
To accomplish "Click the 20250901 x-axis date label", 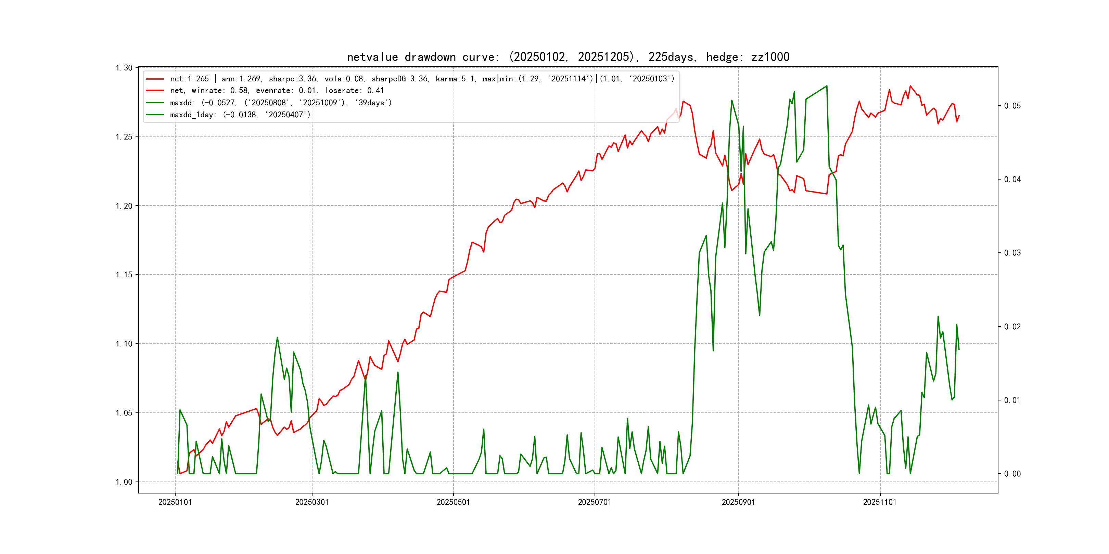I will click(738, 502).
